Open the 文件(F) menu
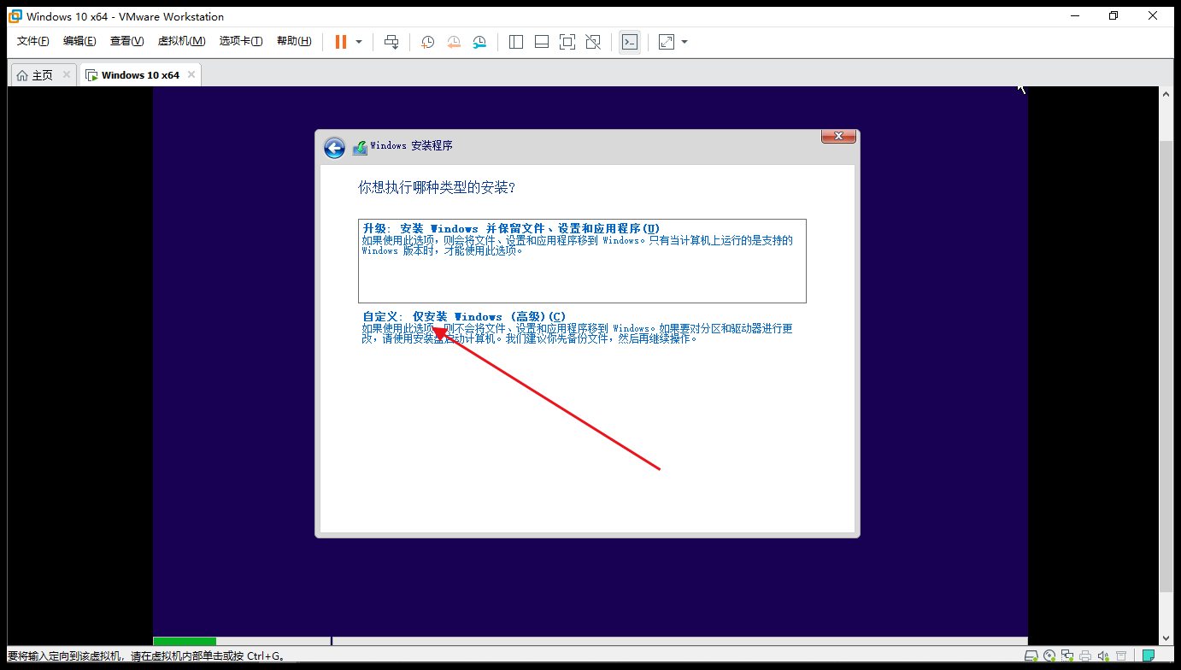Image resolution: width=1181 pixels, height=670 pixels. pyautogui.click(x=33, y=41)
